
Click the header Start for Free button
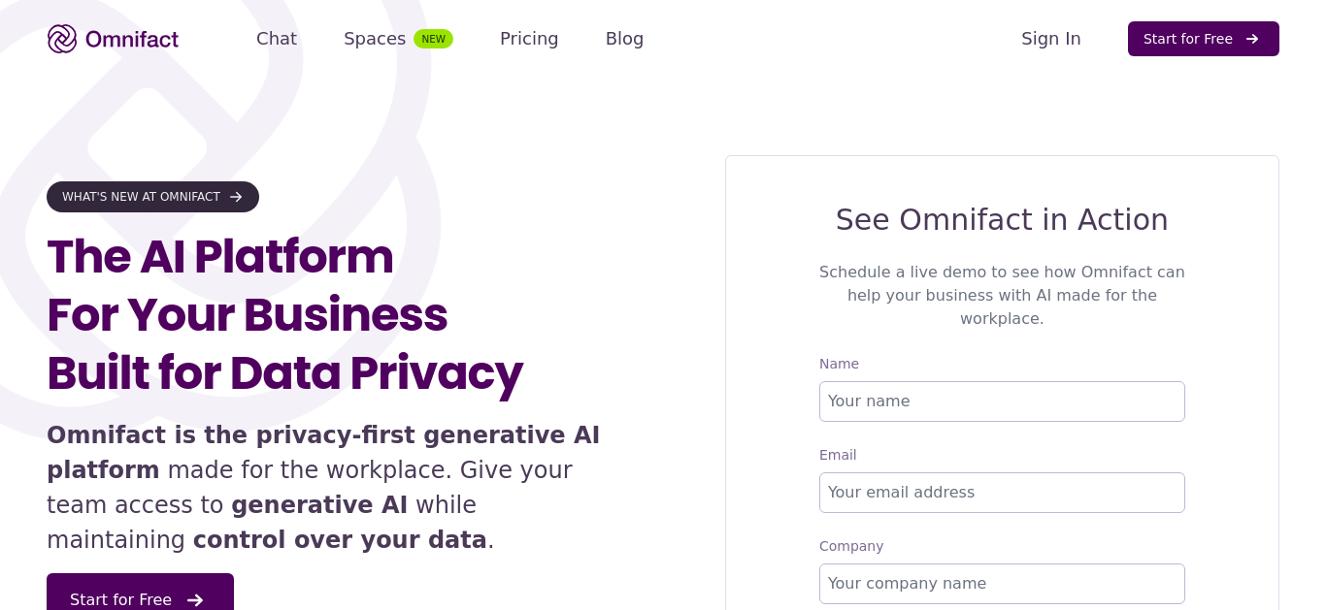click(1203, 39)
